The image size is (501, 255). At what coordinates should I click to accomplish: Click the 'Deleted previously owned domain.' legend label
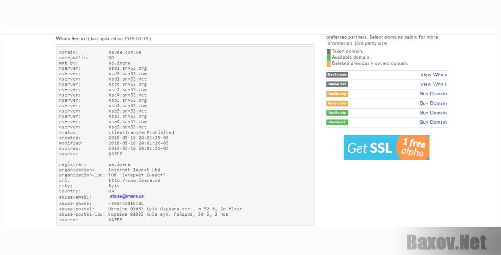click(370, 63)
